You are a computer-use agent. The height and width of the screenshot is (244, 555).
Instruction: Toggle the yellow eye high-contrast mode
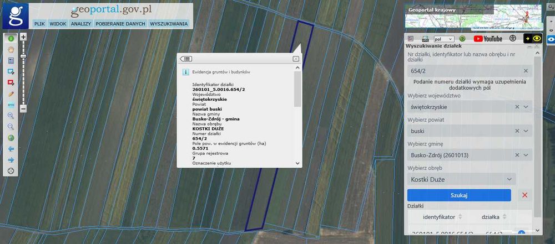pos(537,39)
